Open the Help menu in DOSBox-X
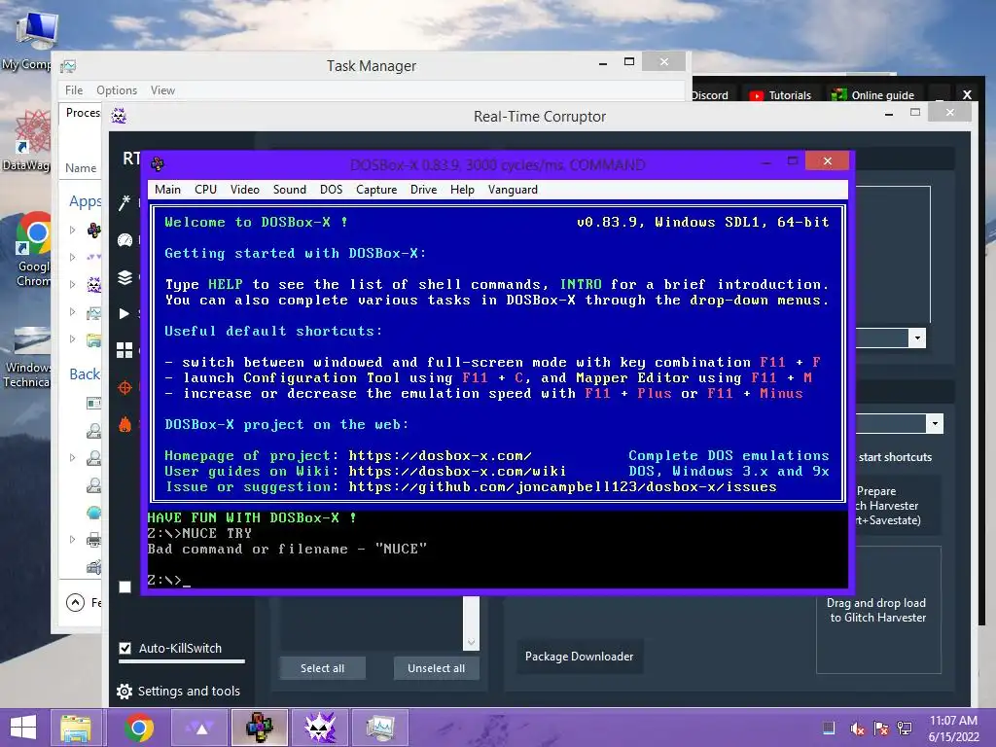996x747 pixels. coord(462,190)
